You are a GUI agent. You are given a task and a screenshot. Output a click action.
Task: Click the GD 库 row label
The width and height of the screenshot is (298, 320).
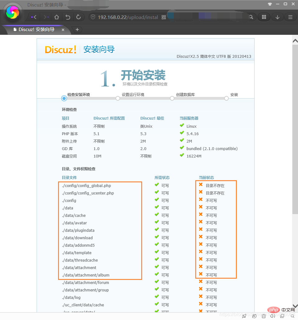tap(67, 149)
